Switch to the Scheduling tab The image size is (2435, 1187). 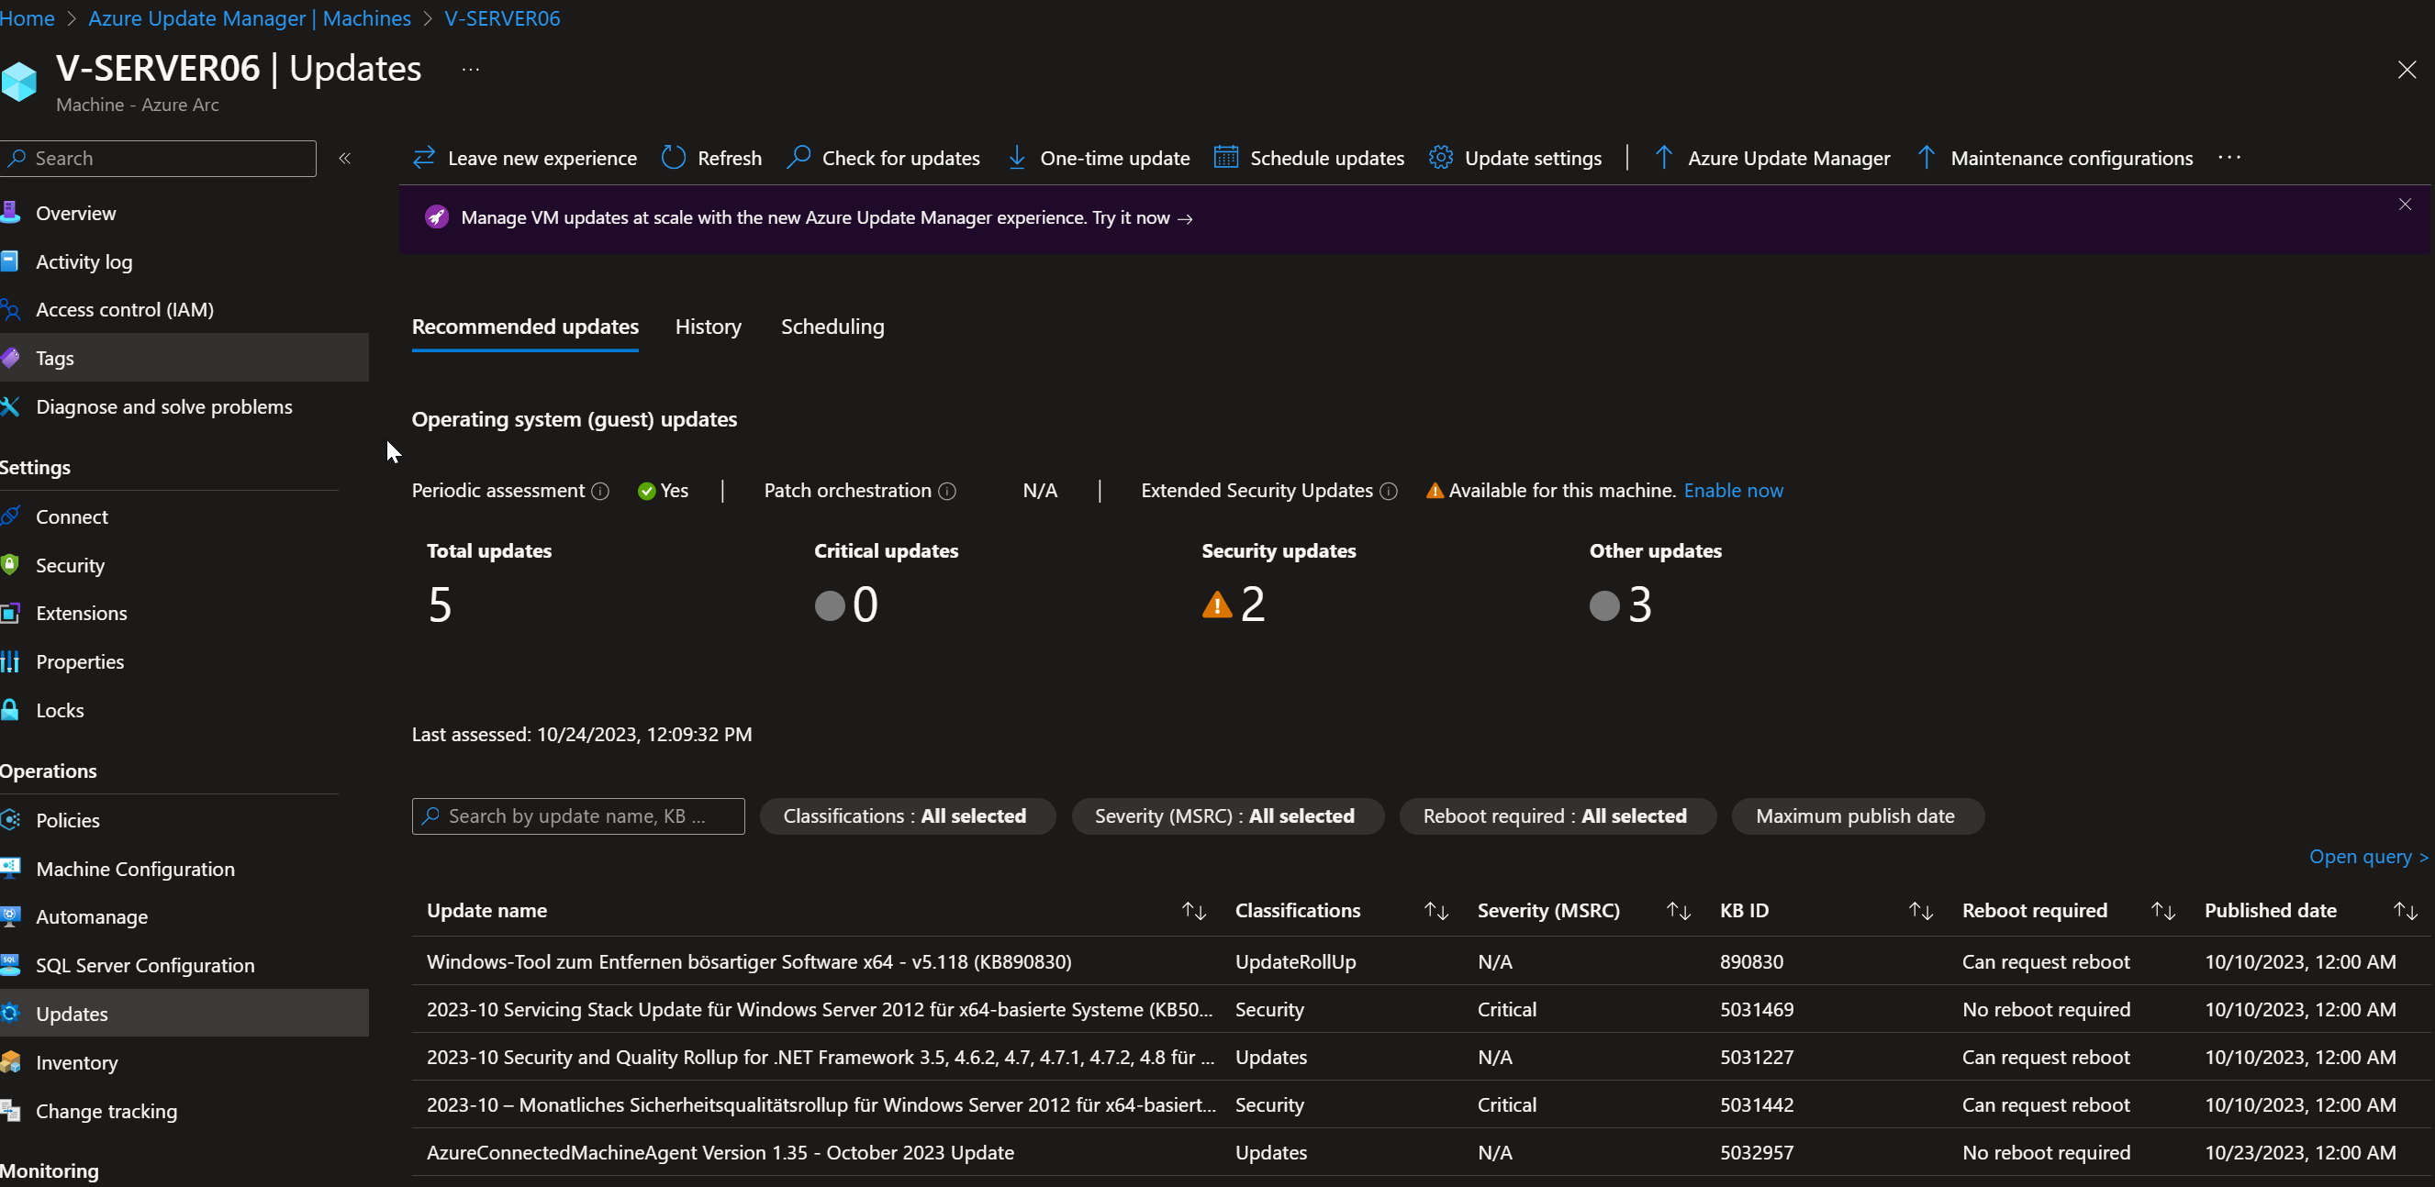(832, 326)
